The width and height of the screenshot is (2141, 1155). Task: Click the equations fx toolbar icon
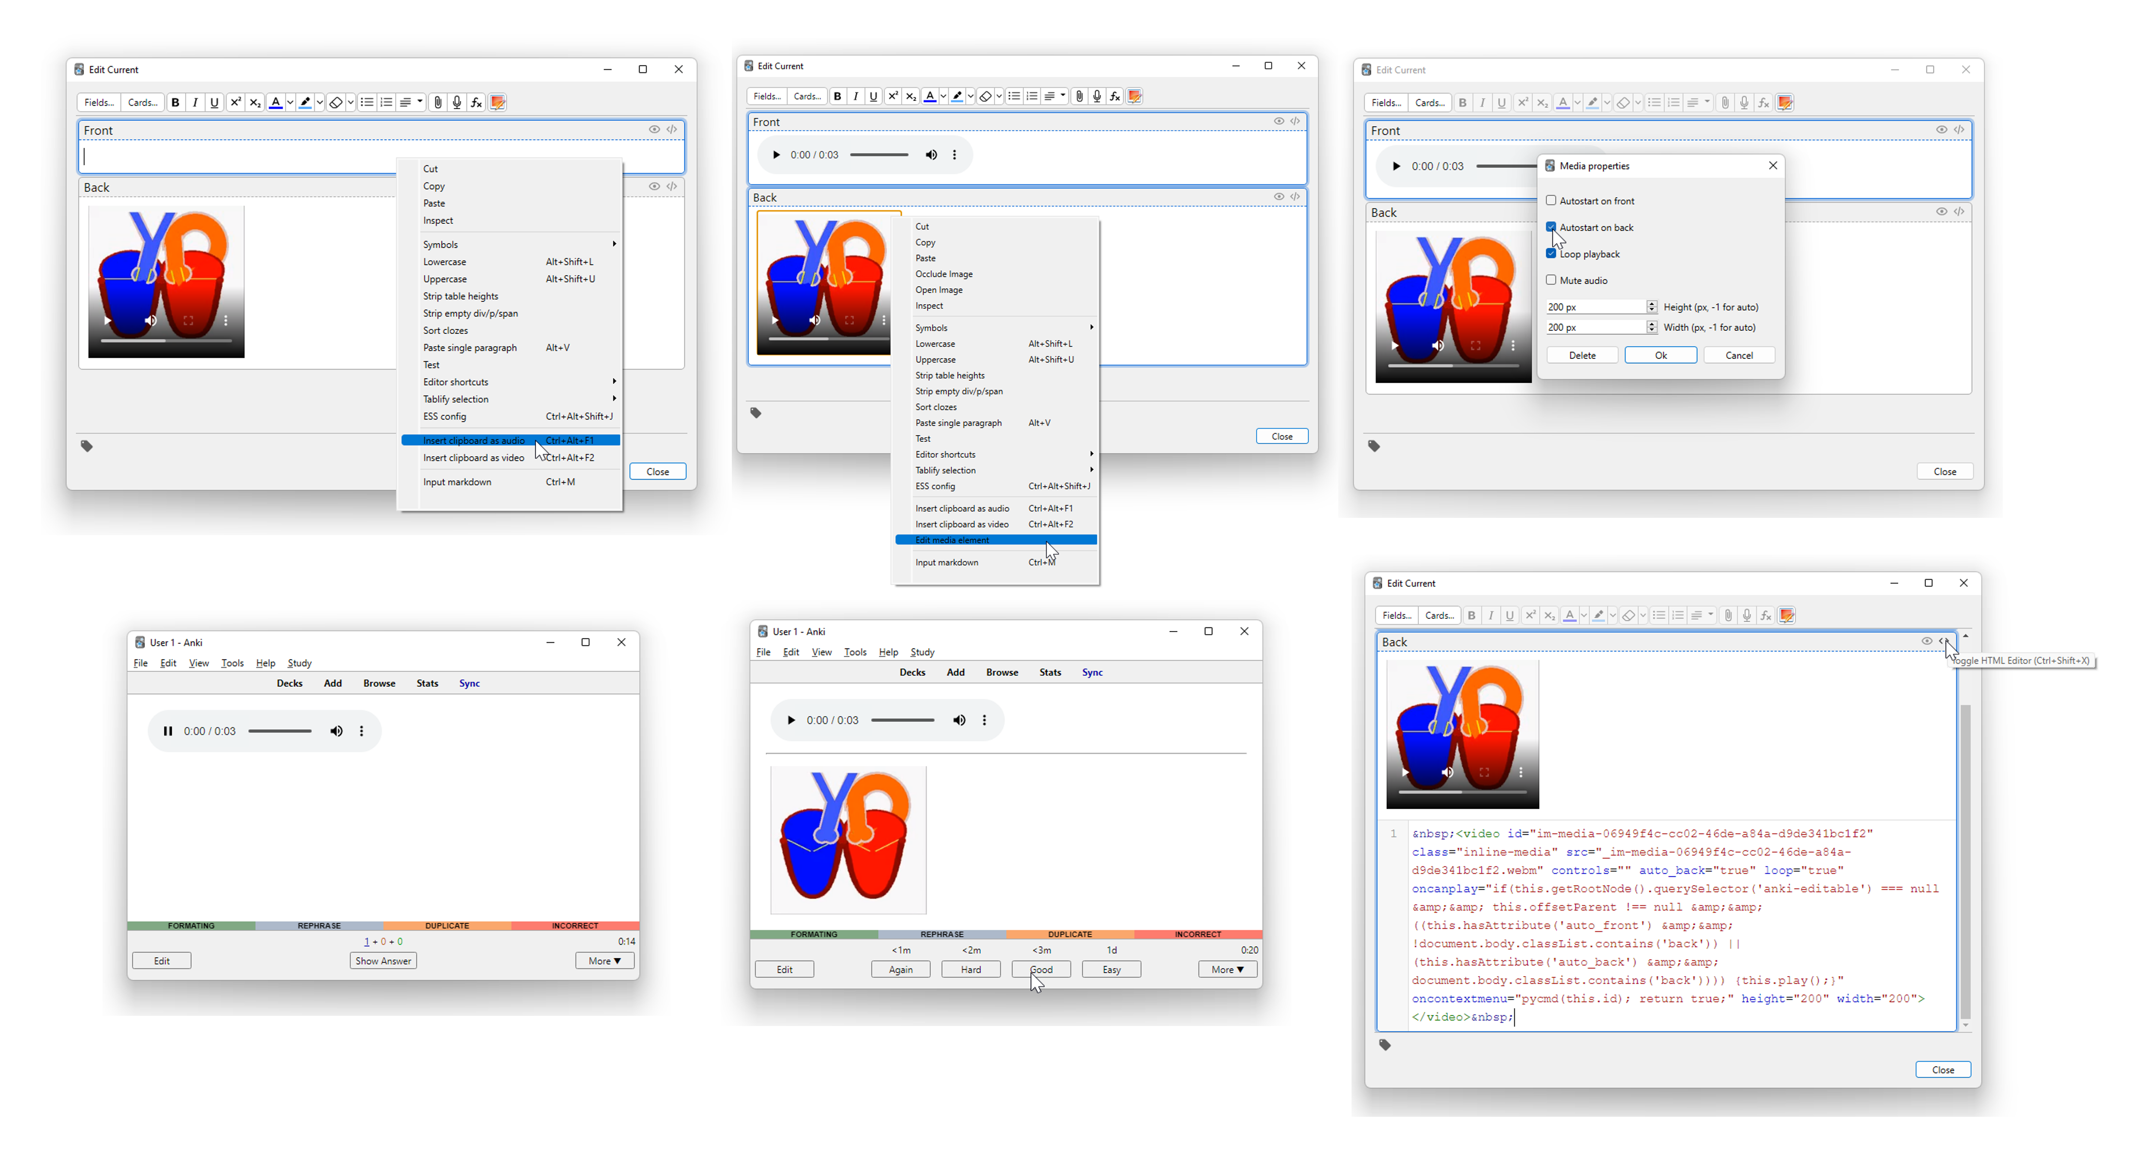point(476,102)
